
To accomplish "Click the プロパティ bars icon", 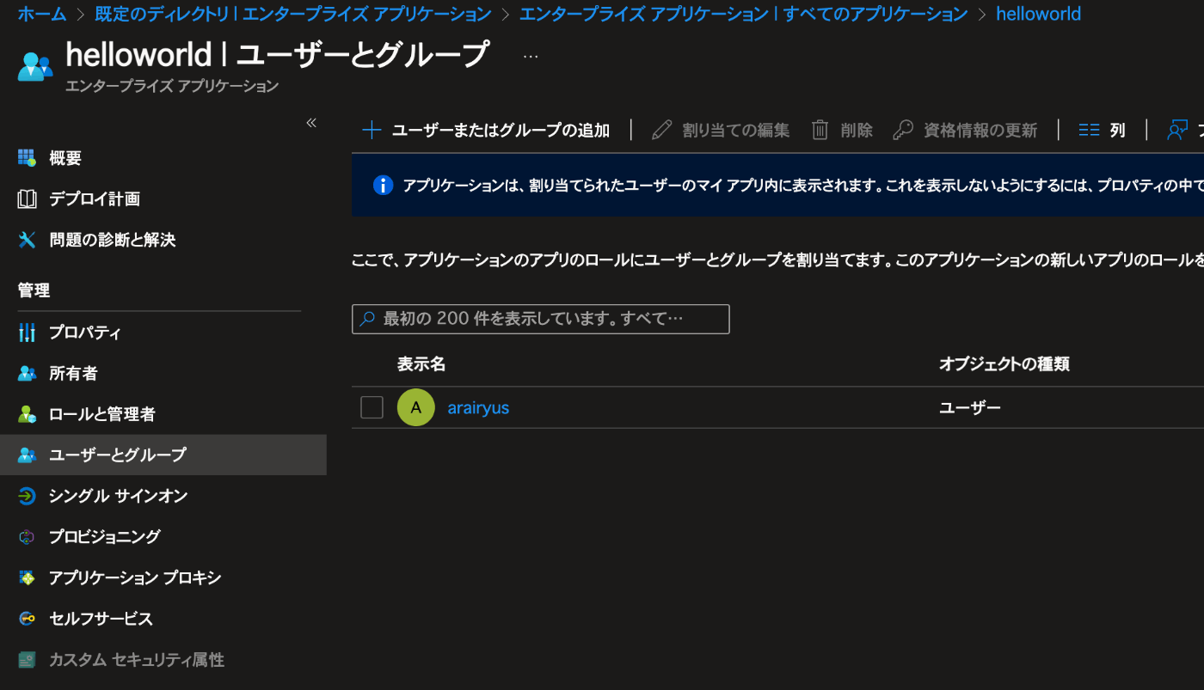I will click(x=27, y=333).
